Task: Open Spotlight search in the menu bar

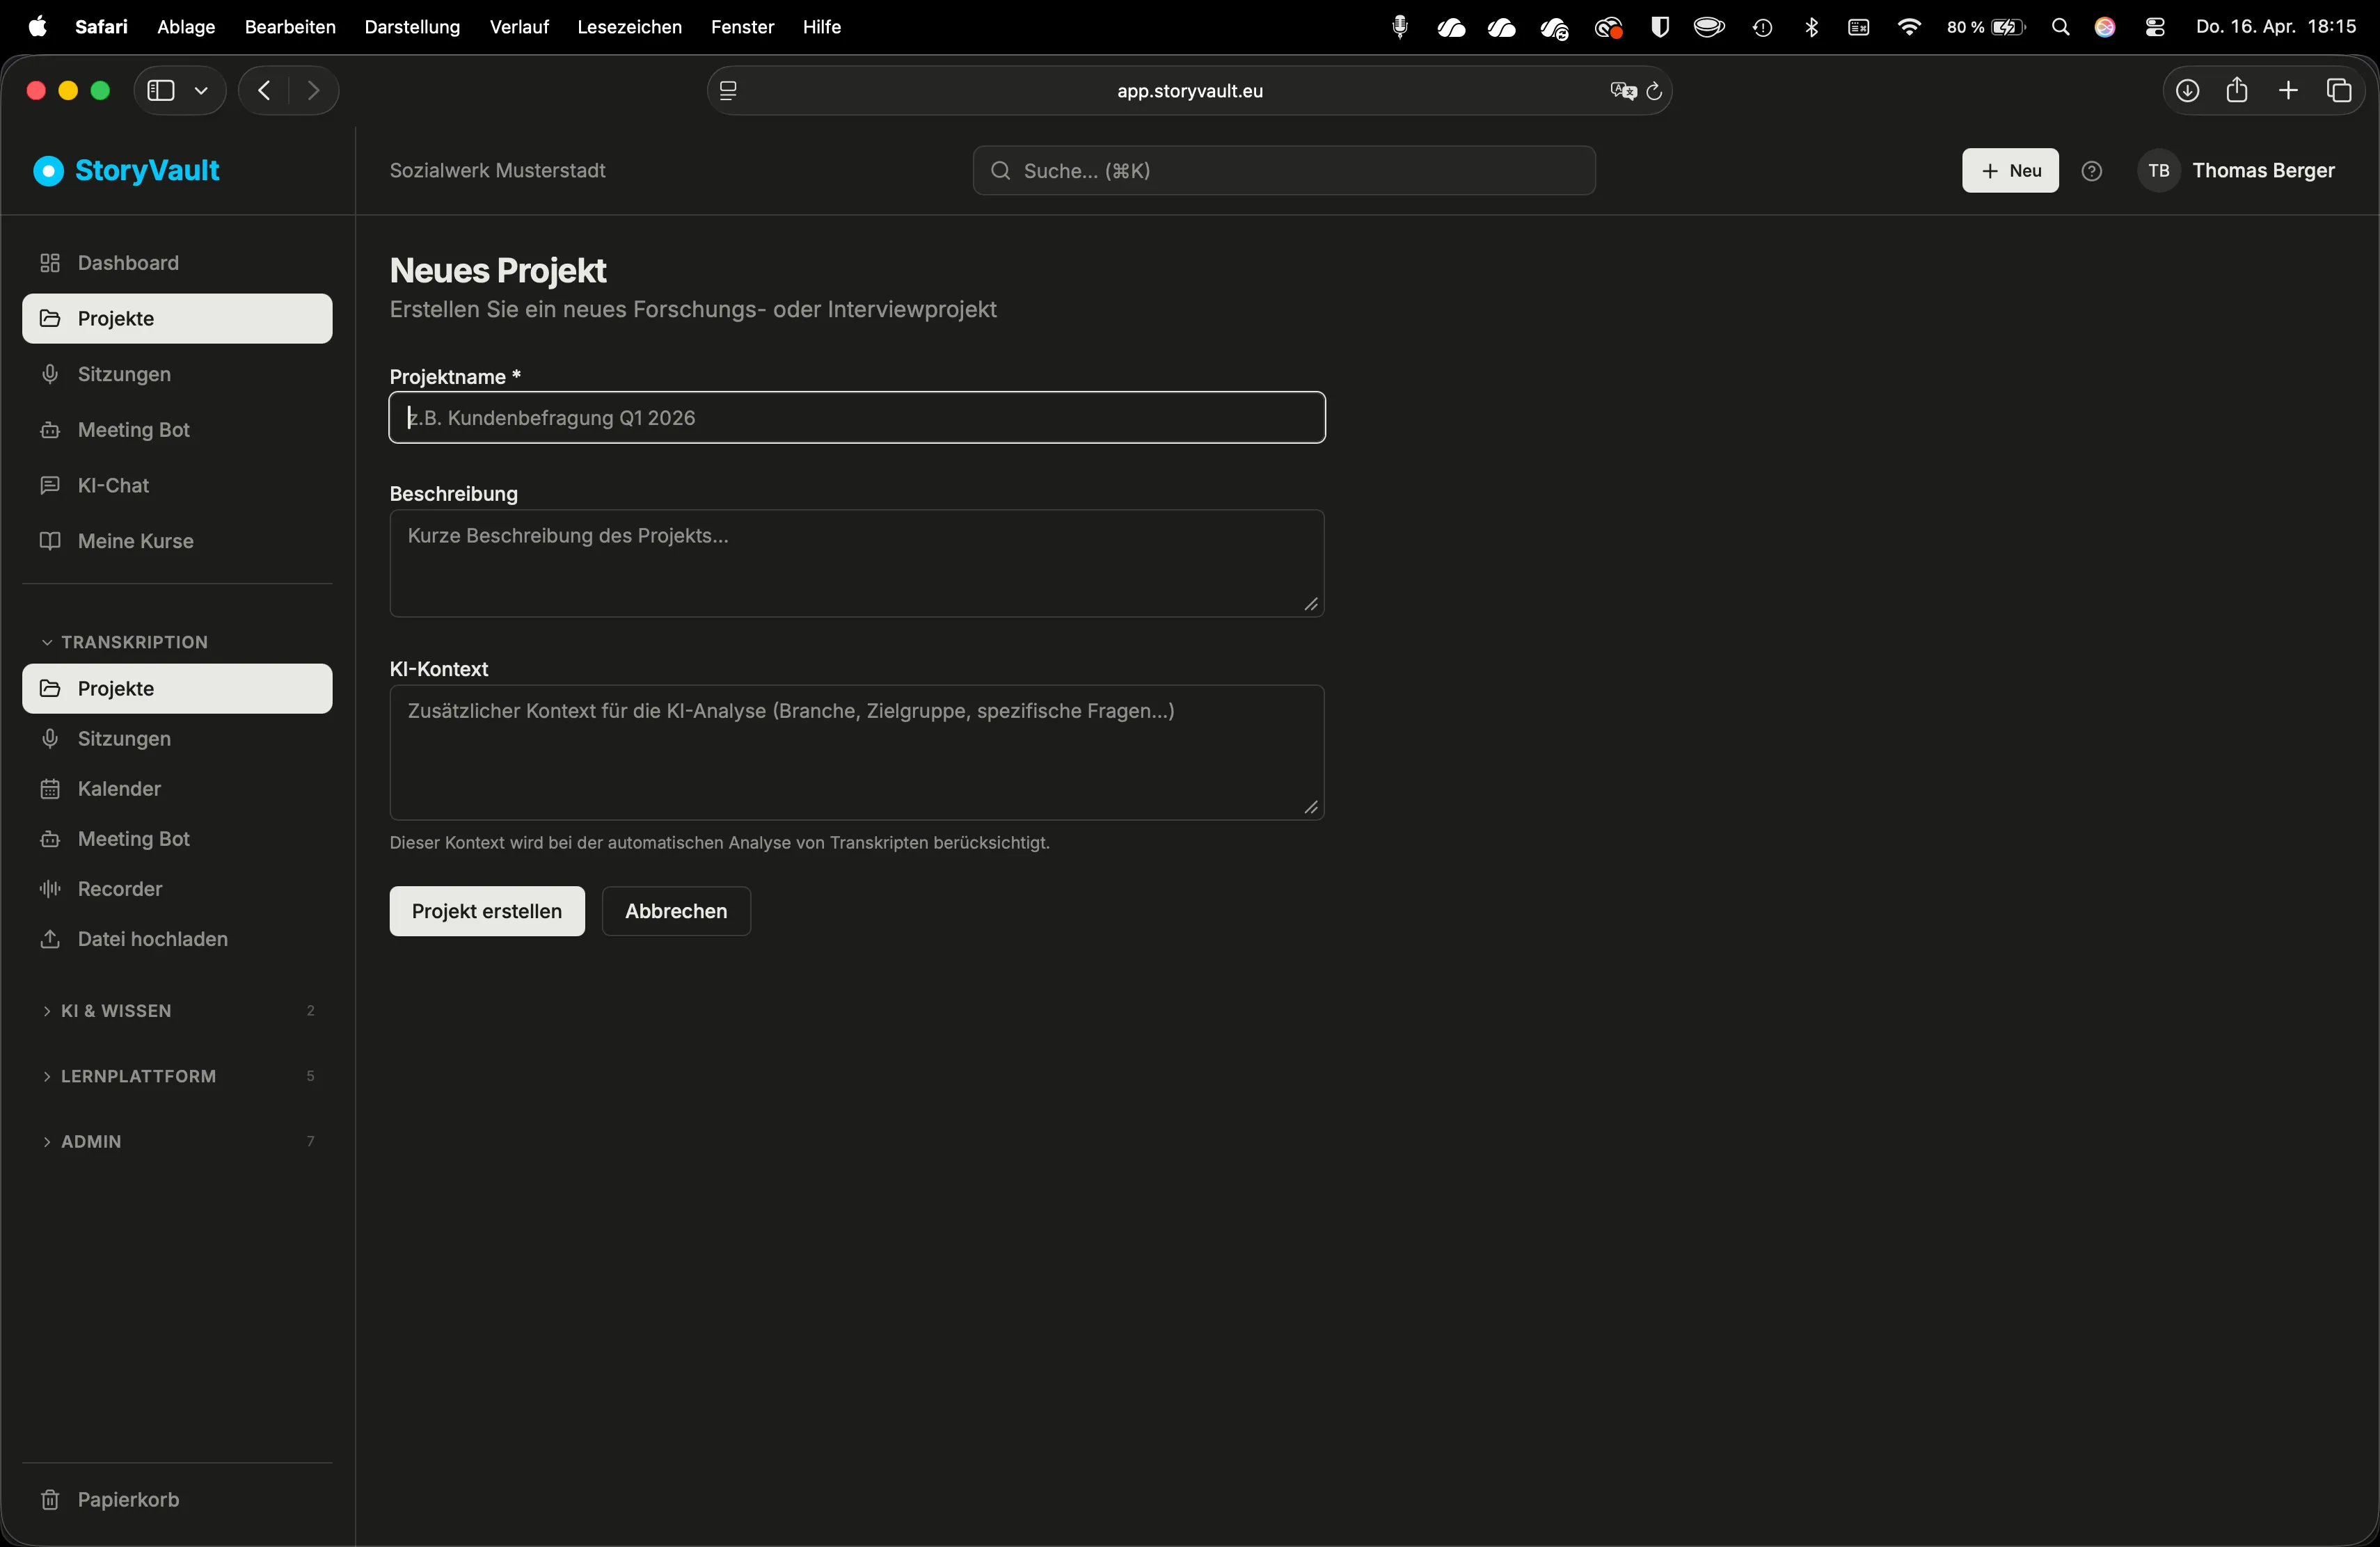Action: [2060, 27]
